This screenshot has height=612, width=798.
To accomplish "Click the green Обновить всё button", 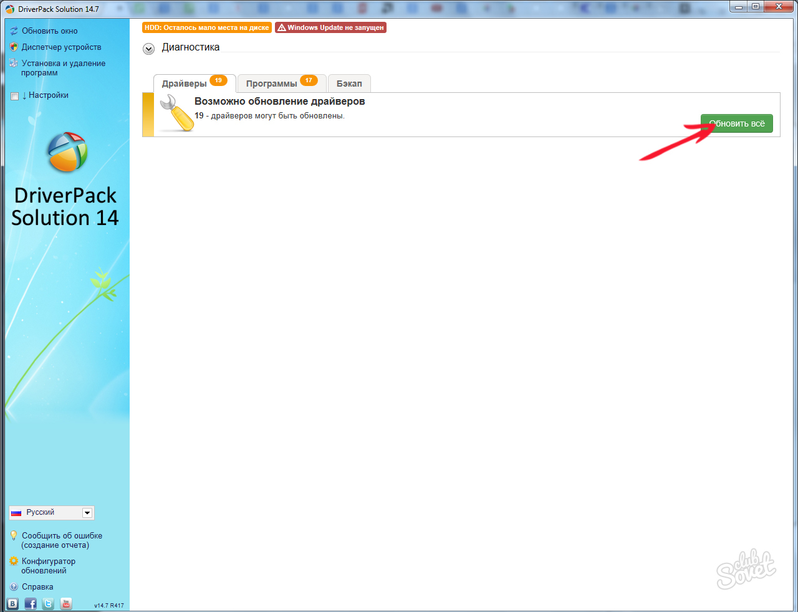I will coord(737,123).
